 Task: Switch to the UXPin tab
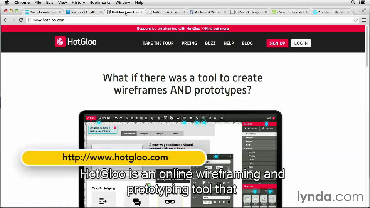coord(248,12)
